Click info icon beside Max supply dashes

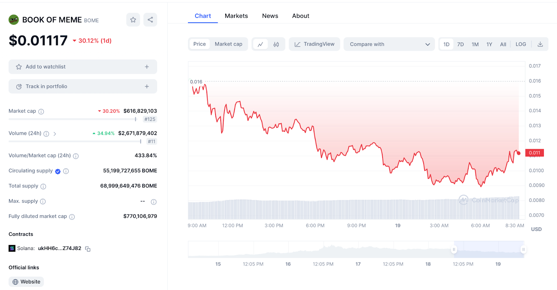pyautogui.click(x=154, y=202)
